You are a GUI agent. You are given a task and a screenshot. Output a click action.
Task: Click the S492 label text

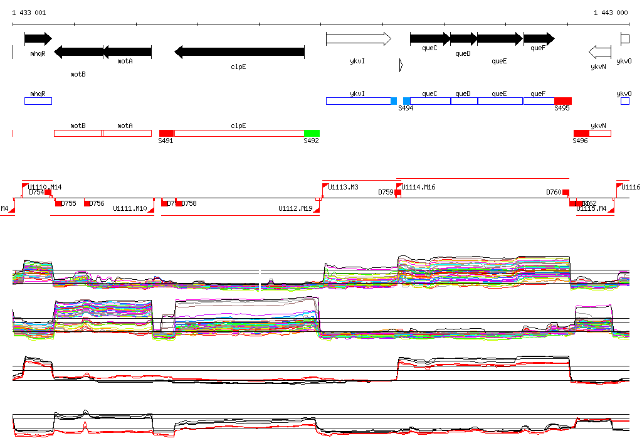(x=311, y=141)
